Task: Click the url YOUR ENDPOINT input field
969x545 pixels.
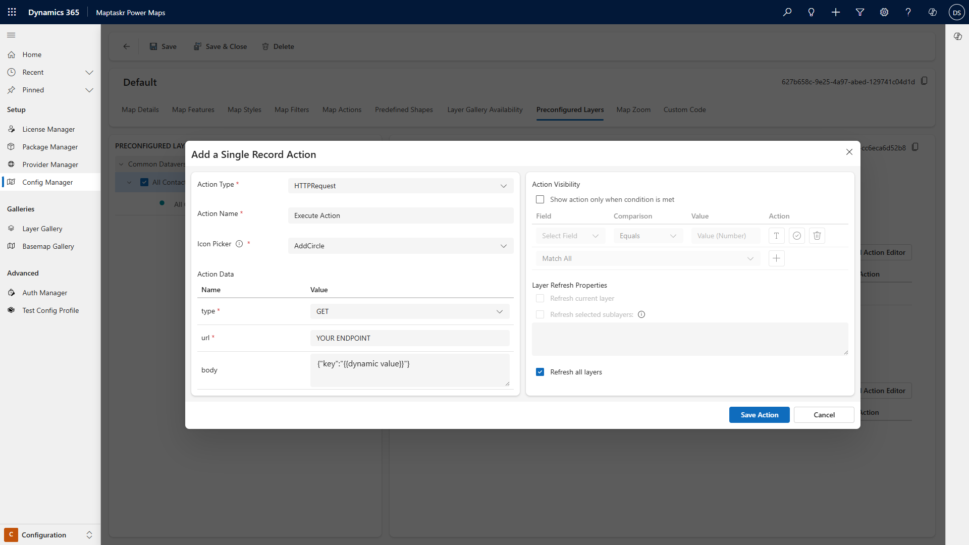Action: click(409, 338)
